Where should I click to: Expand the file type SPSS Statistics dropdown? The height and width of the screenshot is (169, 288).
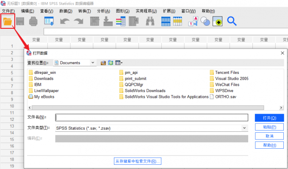[244, 128]
